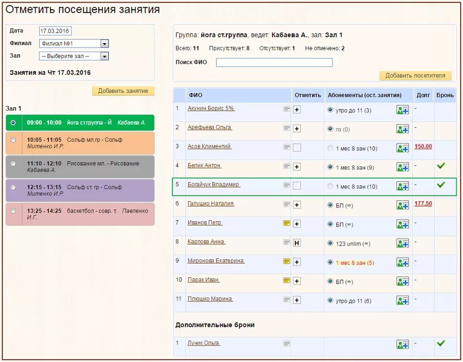
Task: Click the Добавить посетителя button
Action: point(416,75)
